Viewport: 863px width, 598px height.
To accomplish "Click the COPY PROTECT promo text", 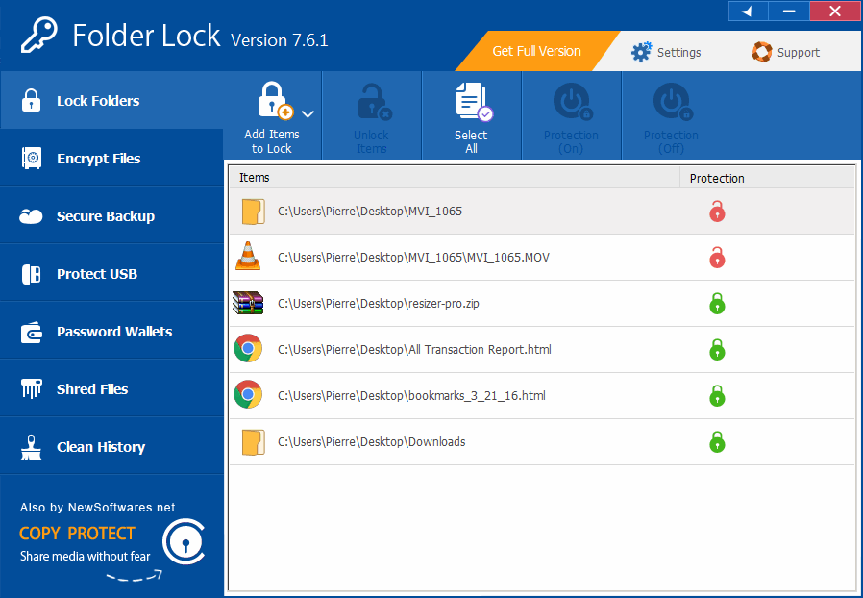I will pyautogui.click(x=77, y=534).
